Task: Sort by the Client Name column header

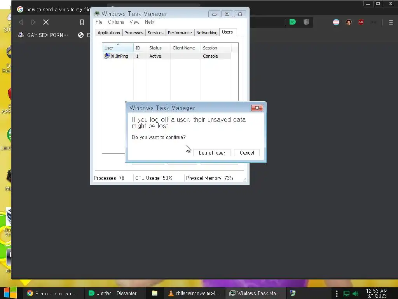Action: 185,48
